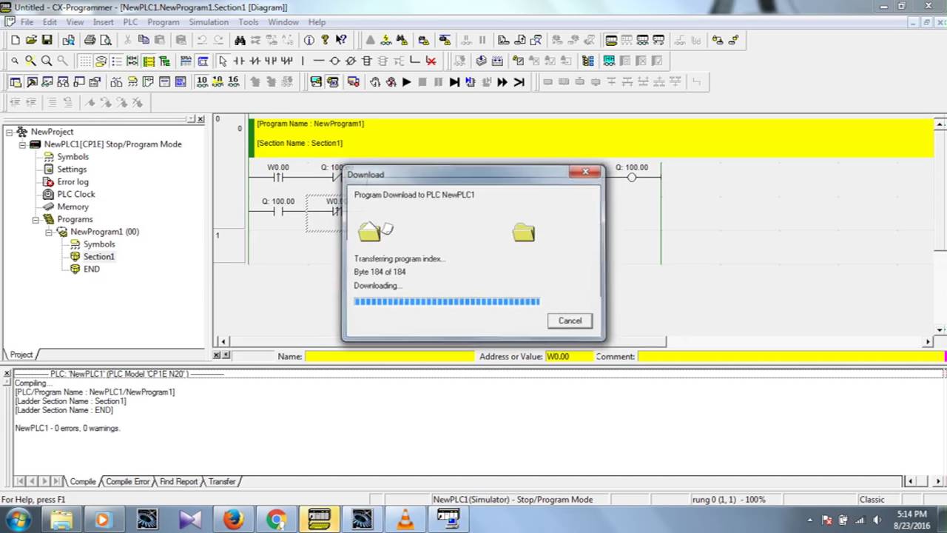Click the Open project folder icon
The height and width of the screenshot is (533, 947).
(x=31, y=40)
